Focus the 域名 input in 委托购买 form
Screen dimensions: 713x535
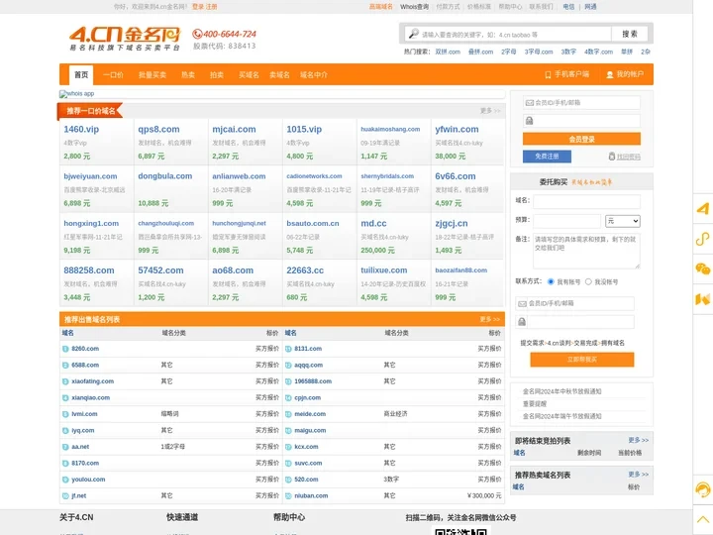(x=586, y=201)
